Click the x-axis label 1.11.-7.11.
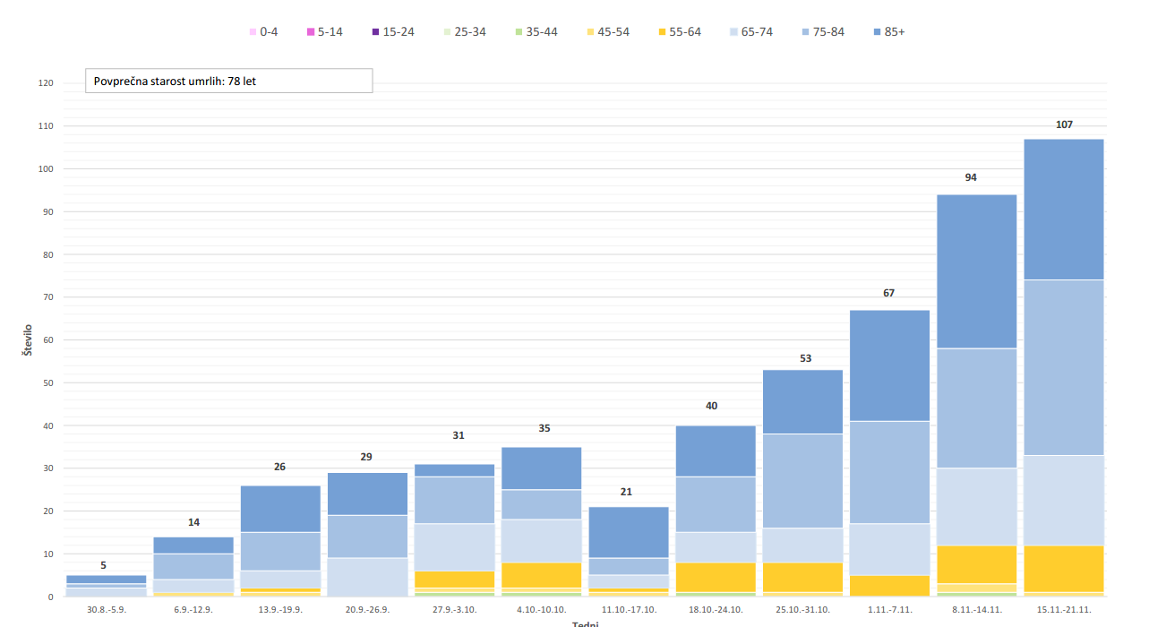The image size is (1149, 627). tap(889, 609)
